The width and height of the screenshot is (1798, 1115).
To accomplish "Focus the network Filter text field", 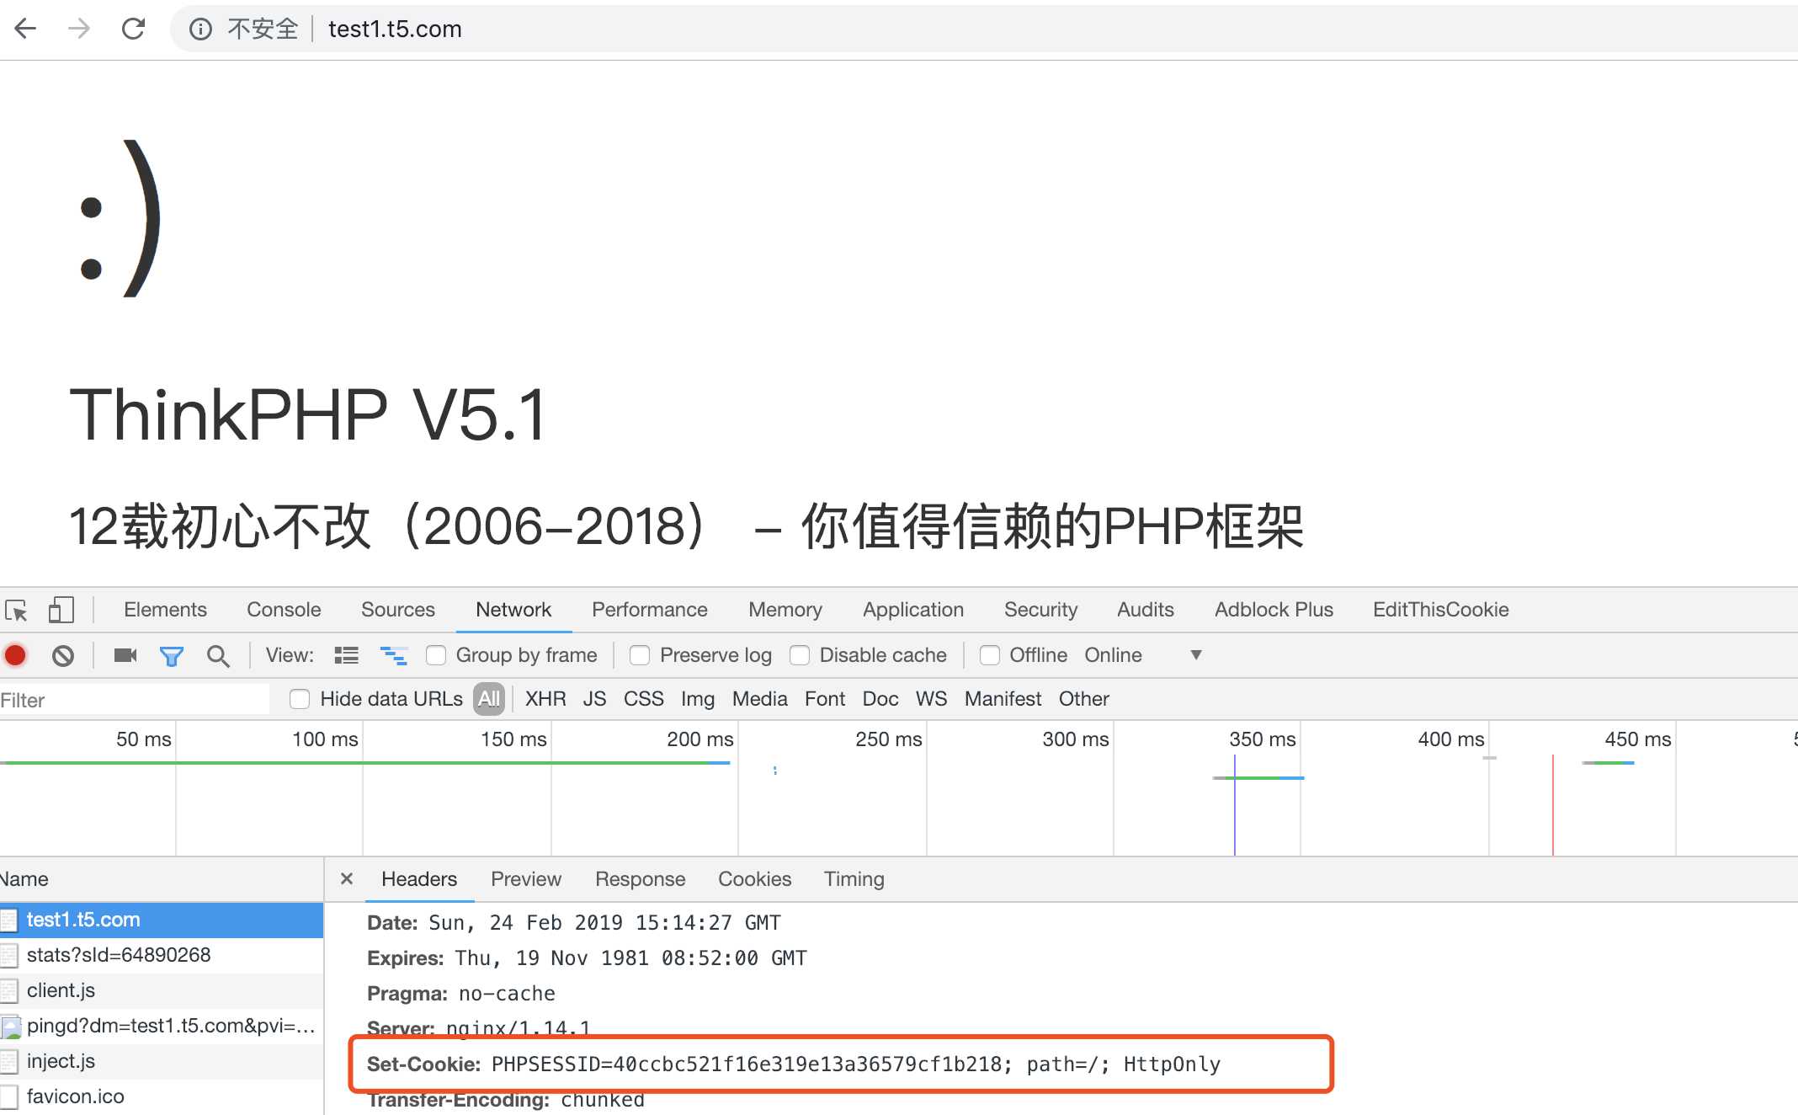I will pos(135,700).
